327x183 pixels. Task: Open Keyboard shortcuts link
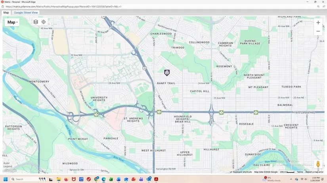(242, 172)
